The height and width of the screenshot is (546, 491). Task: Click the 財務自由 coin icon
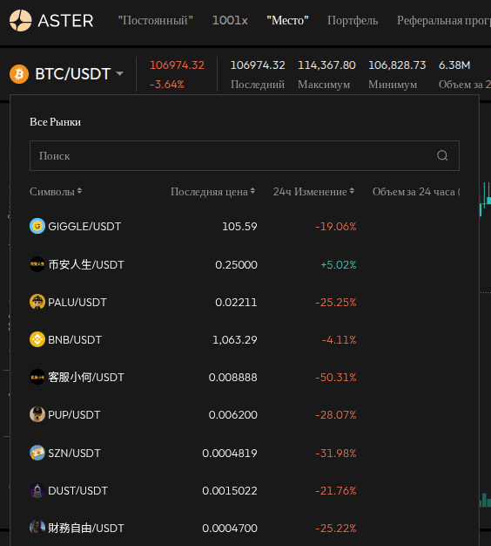(37, 527)
